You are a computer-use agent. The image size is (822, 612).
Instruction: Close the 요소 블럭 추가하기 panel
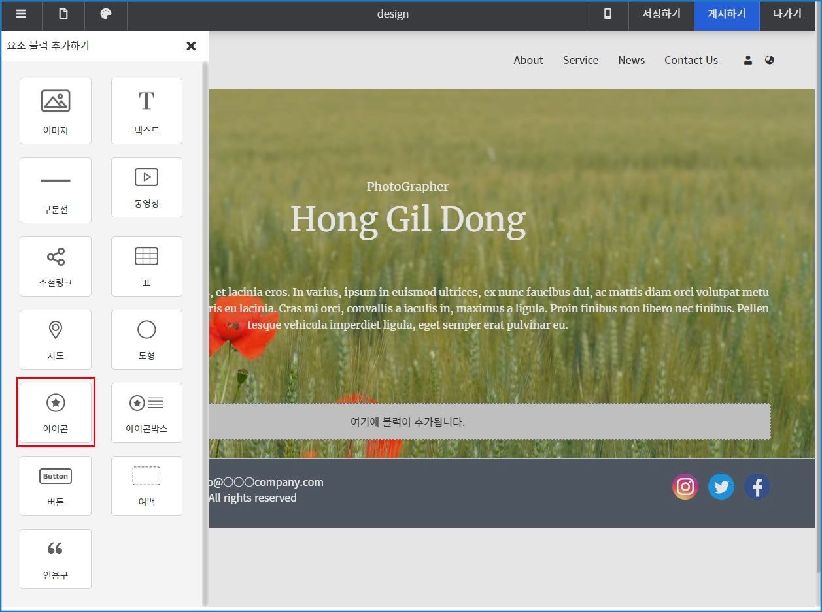click(x=191, y=46)
